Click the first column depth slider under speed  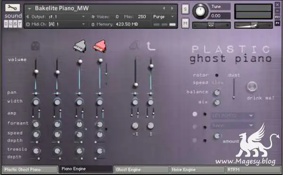point(35,142)
